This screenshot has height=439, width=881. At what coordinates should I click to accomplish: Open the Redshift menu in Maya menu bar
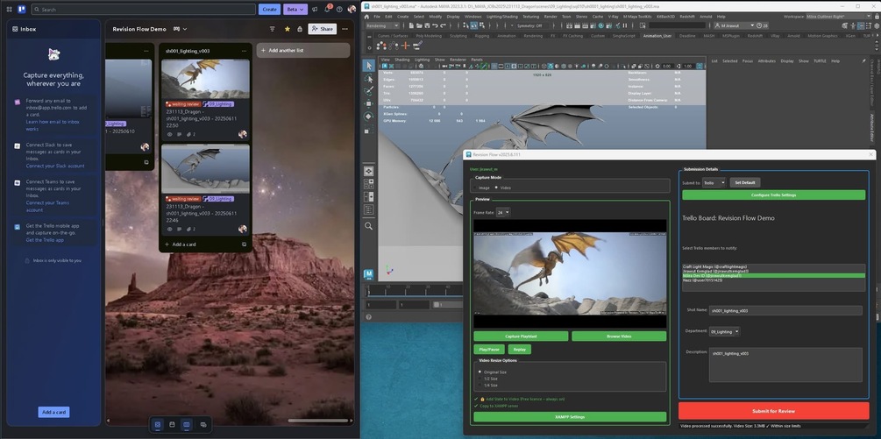tap(688, 17)
